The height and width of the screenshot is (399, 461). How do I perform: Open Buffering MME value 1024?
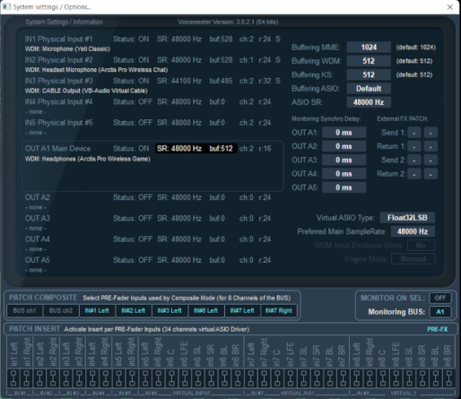[x=369, y=48]
